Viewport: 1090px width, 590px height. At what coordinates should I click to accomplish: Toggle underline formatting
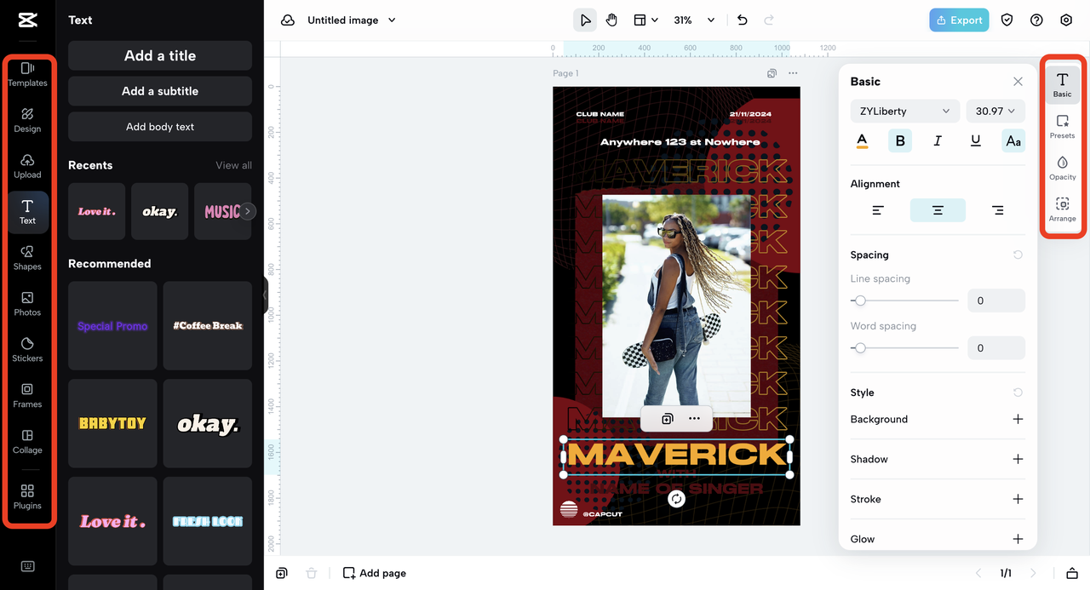click(x=976, y=141)
